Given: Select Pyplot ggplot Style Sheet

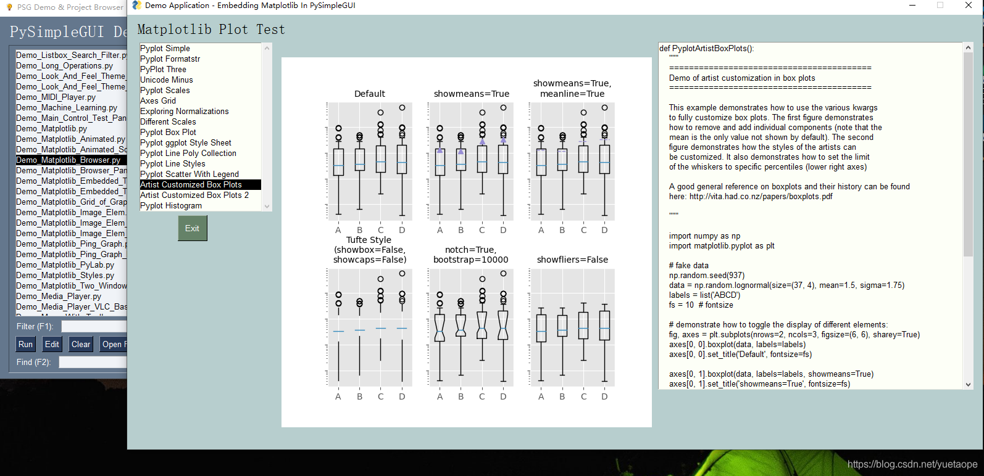Looking at the screenshot, I should 201,142.
